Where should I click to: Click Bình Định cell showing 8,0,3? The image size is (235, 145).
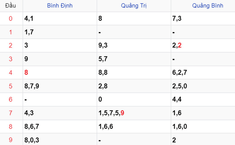click(x=31, y=140)
